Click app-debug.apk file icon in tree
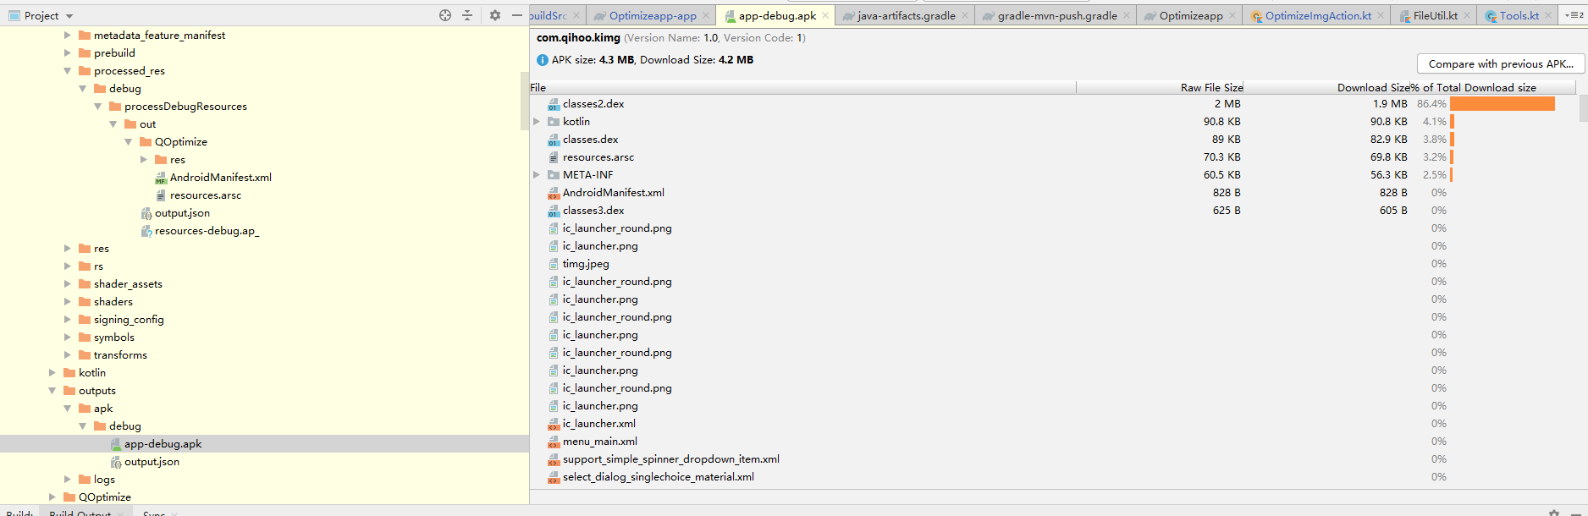The image size is (1588, 516). 116,444
